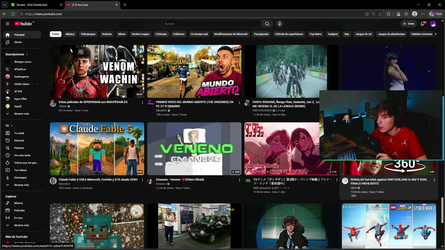Open Playlists in the sidebar
The width and height of the screenshot is (445, 250).
[x=23, y=148]
